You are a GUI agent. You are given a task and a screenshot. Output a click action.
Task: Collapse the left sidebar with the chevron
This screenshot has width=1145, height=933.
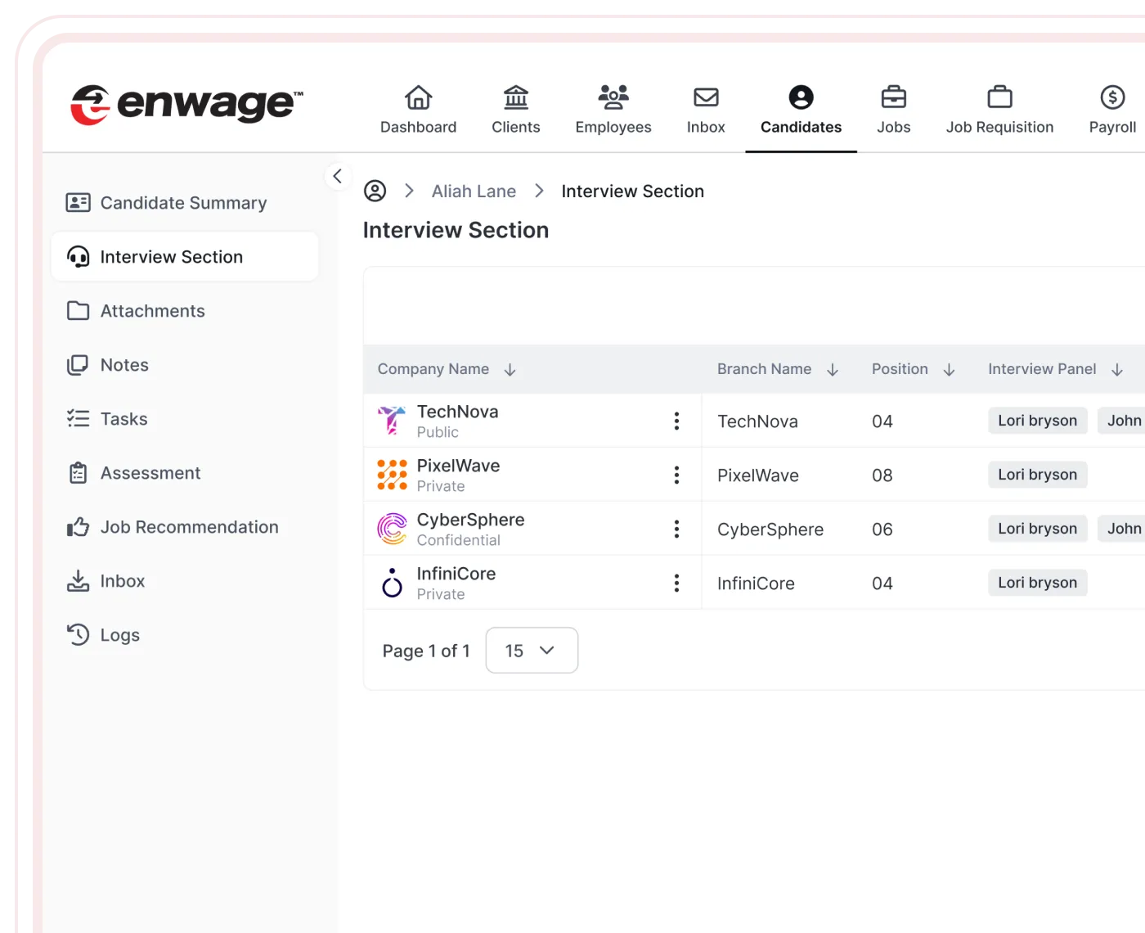tap(338, 175)
